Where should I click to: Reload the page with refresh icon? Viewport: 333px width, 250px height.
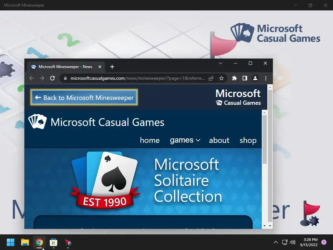pos(52,78)
